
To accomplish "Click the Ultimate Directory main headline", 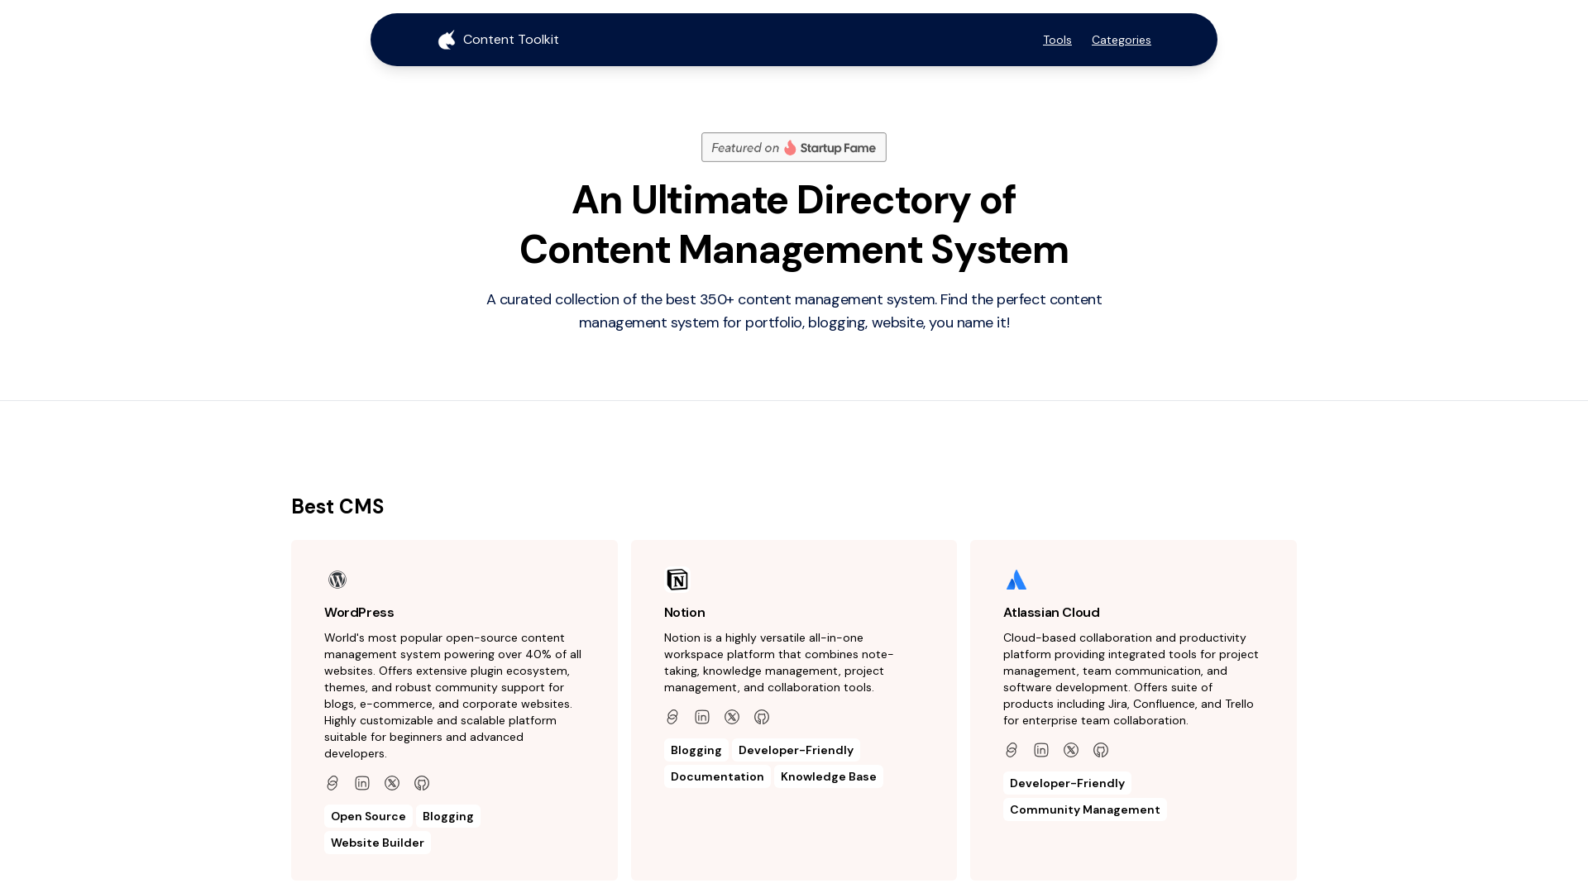I will point(794,224).
